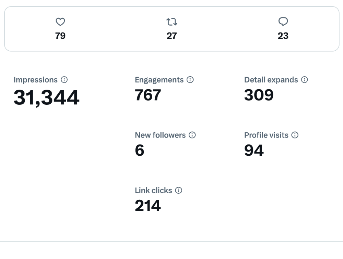Show info for Detail expands
Screen dimensions: 343x259
(x=304, y=80)
